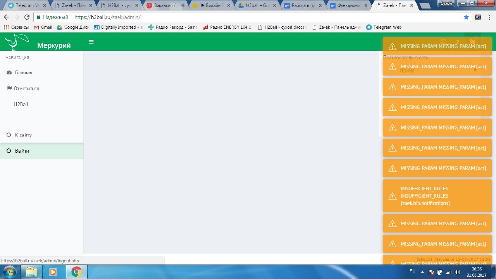Viewport: 496px width, 279px height.
Task: Switch to the H2ball Google Drive tab
Action: (258, 6)
